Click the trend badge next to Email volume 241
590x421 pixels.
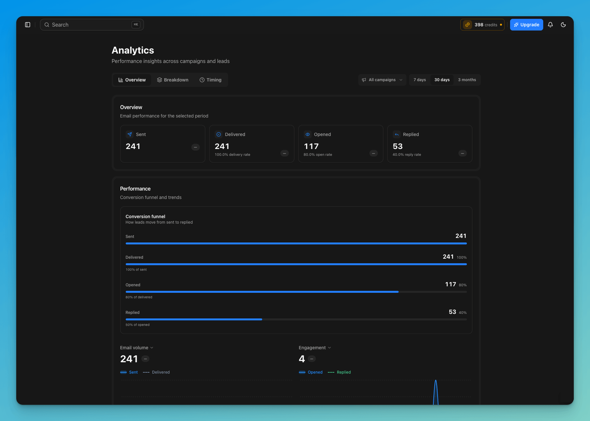[146, 359]
